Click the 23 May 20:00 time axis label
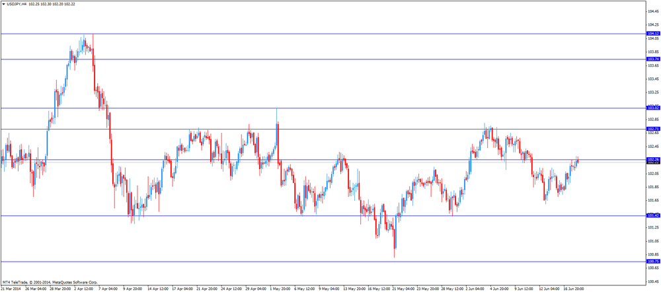The width and height of the screenshot is (661, 292). (426, 289)
